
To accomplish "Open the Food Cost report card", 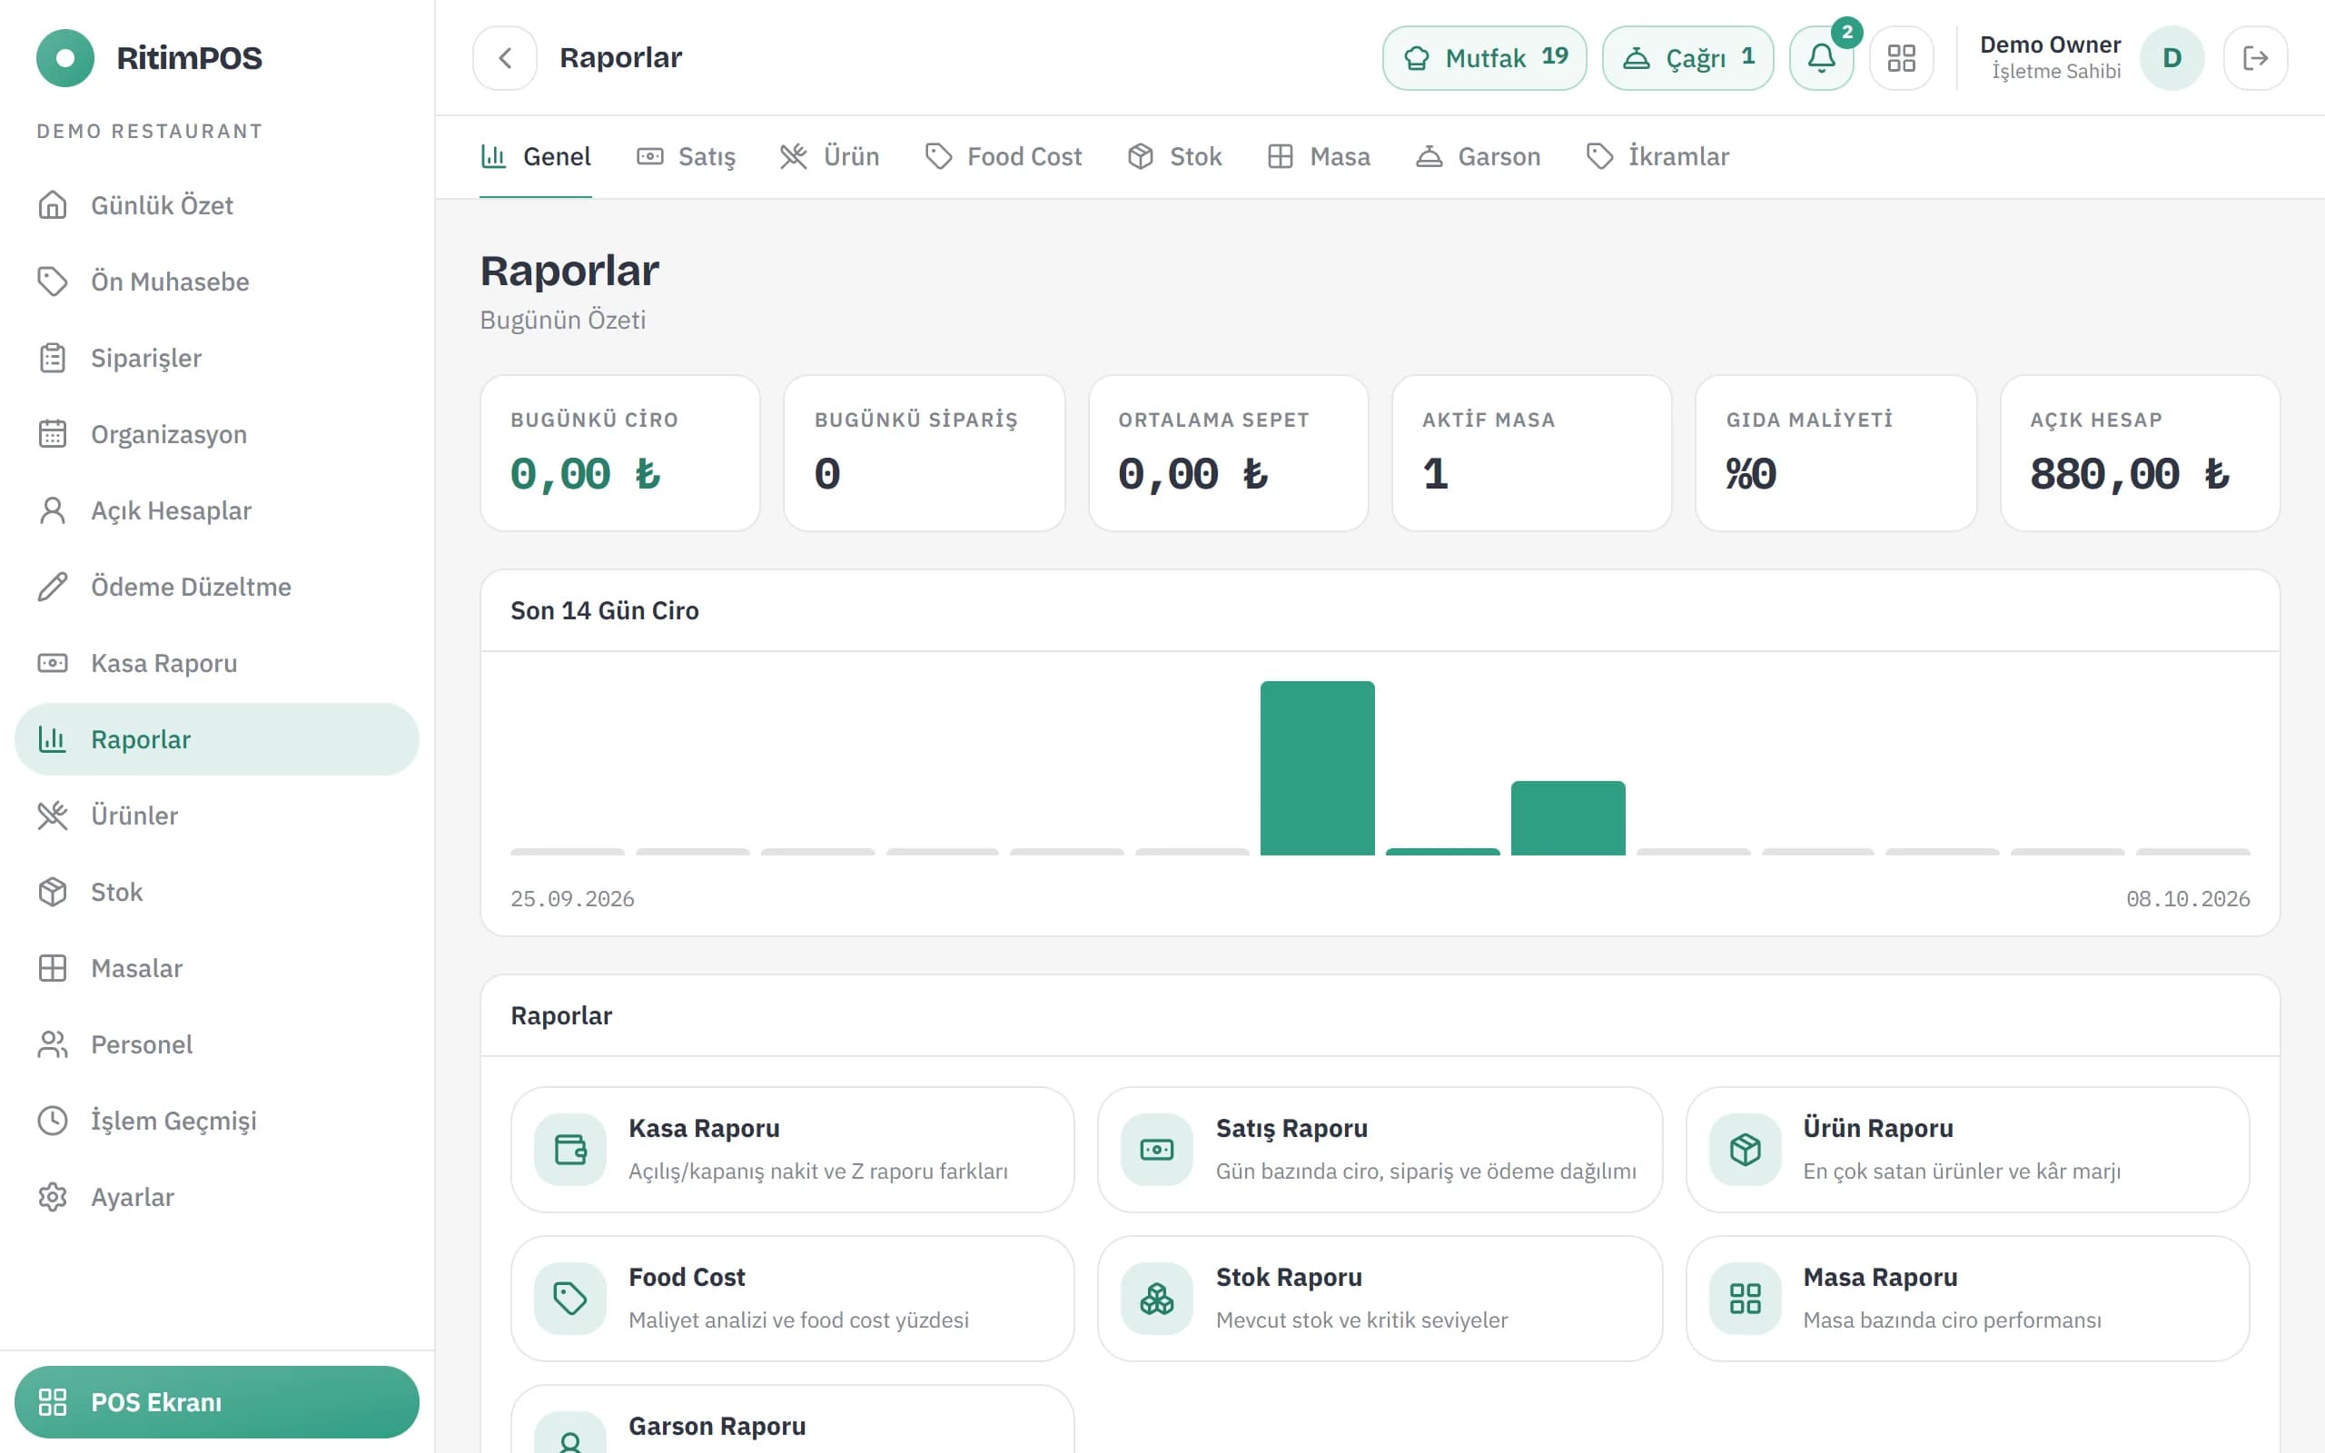I will [x=793, y=1299].
